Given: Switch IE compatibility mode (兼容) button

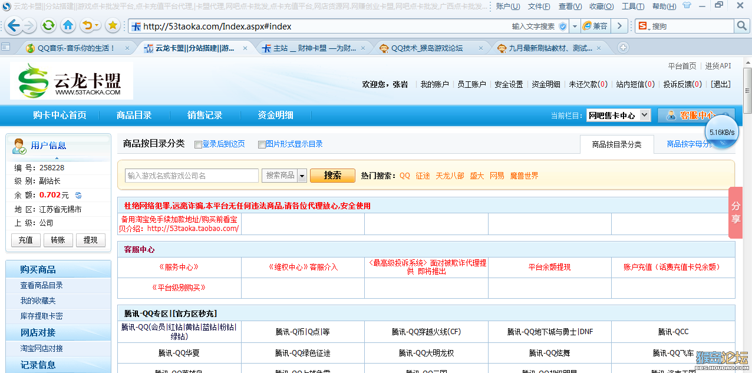Looking at the screenshot, I should coord(595,27).
